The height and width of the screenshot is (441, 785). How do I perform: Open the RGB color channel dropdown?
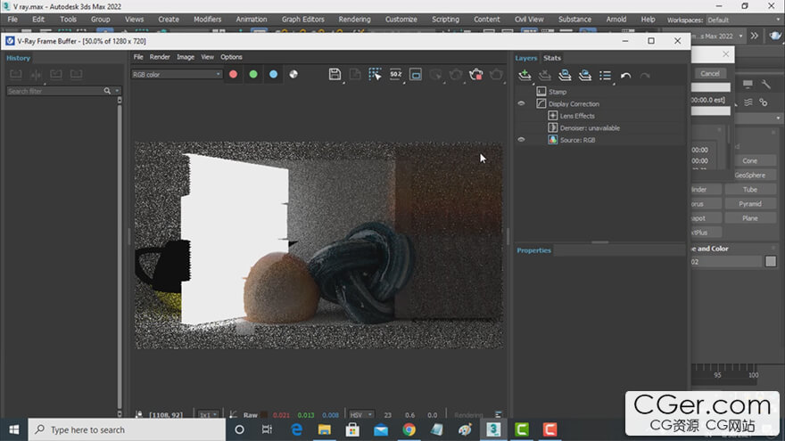click(177, 74)
